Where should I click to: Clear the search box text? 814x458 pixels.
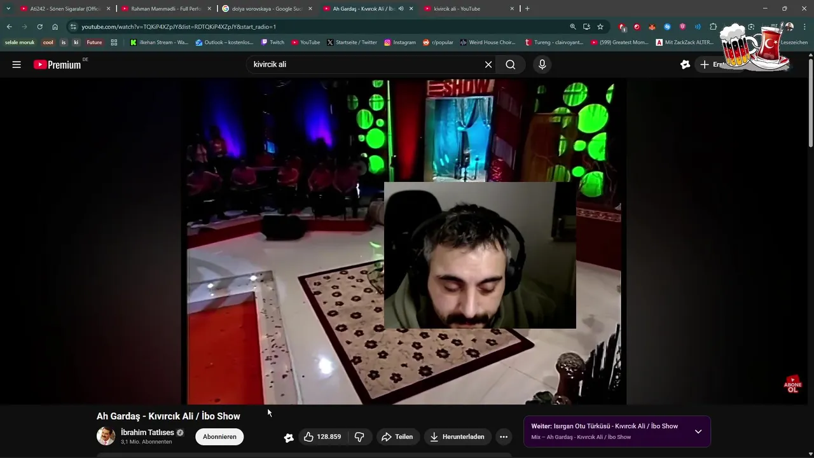tap(488, 64)
